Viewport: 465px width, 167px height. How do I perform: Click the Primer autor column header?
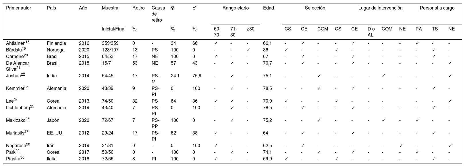[x=19, y=8]
